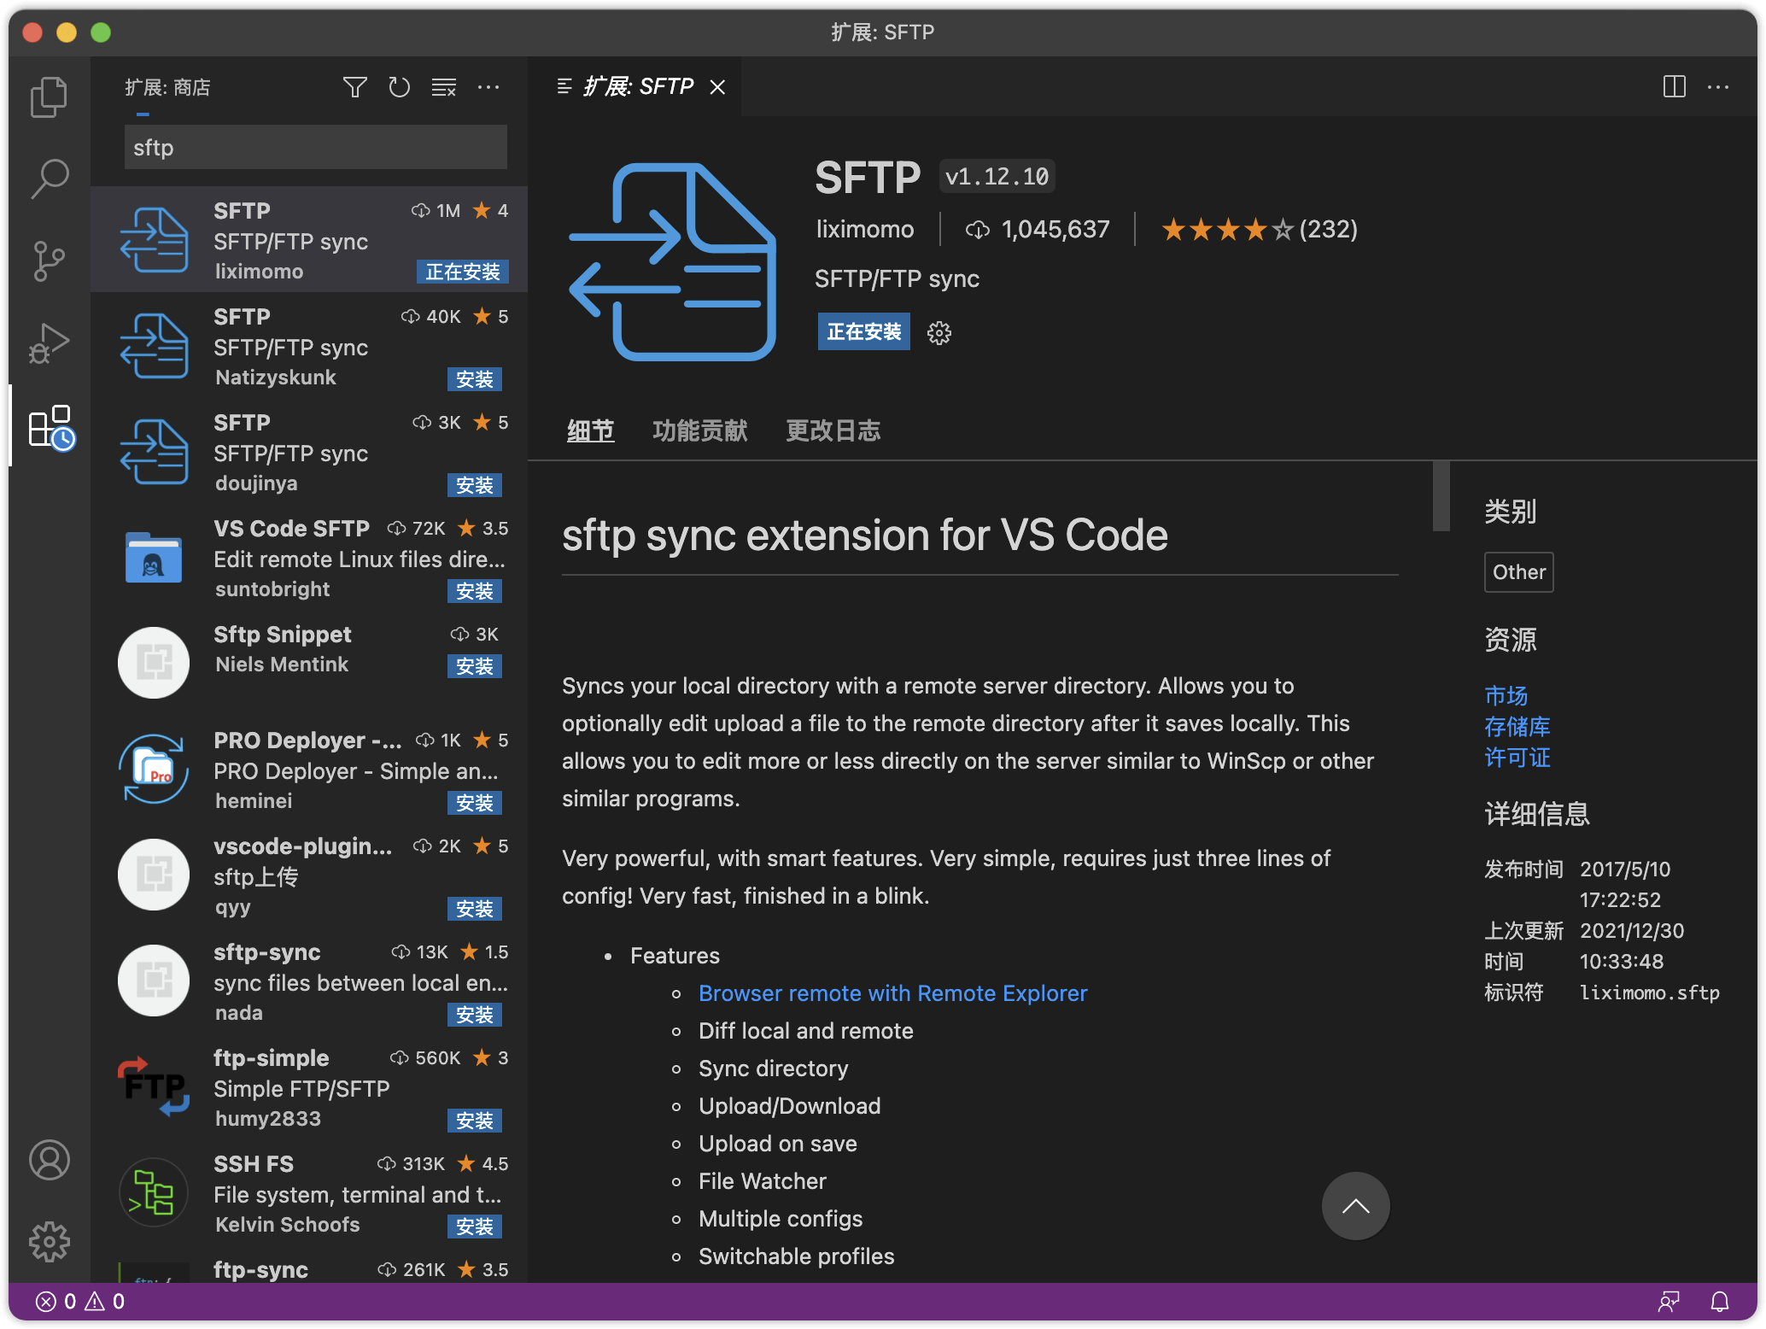The width and height of the screenshot is (1766, 1329).
Task: Click the v1.12.10 version badge
Action: click(x=997, y=177)
